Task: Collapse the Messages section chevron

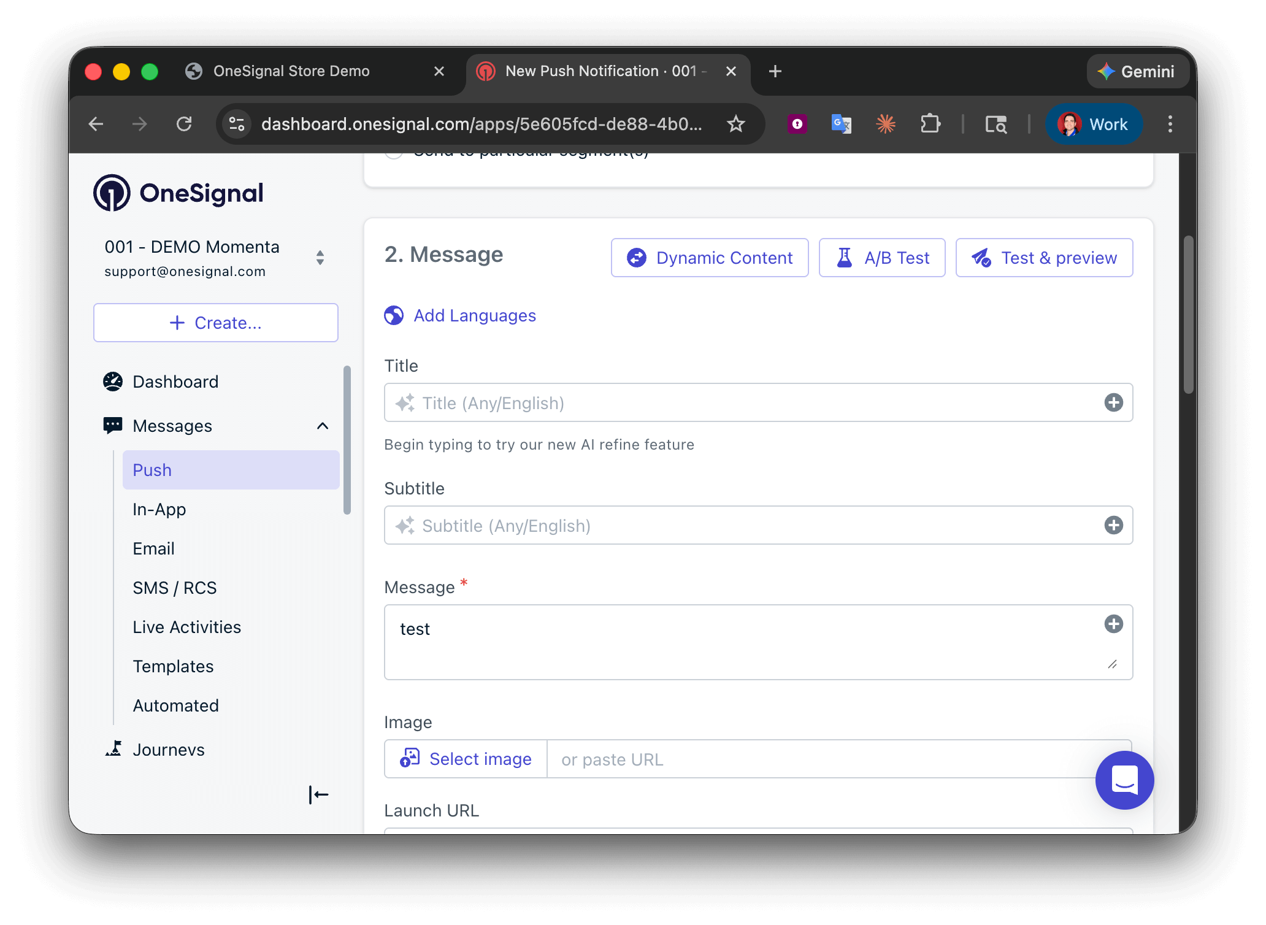Action: 323,426
